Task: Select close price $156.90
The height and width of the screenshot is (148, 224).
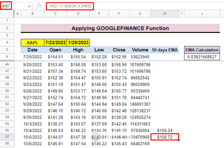Action: click(119, 65)
